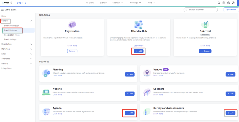Expand the Reports sidebar section

pos(31,64)
